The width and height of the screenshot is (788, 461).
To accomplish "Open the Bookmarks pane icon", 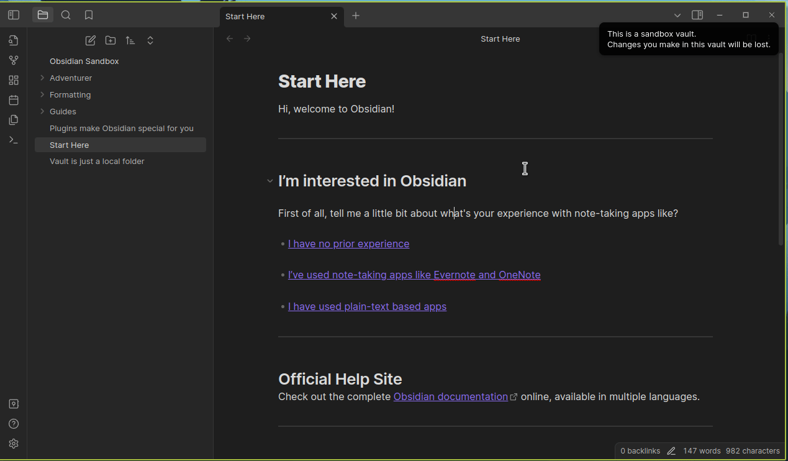I will (89, 15).
